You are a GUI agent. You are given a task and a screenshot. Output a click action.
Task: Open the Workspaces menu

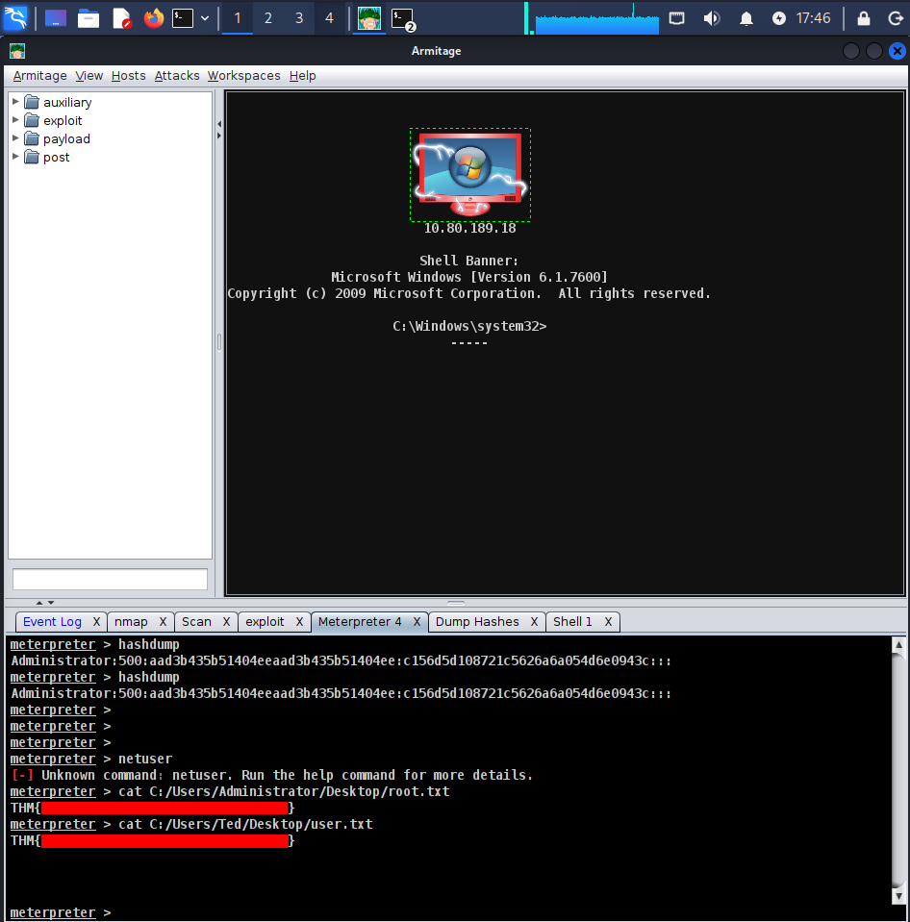pyautogui.click(x=244, y=76)
